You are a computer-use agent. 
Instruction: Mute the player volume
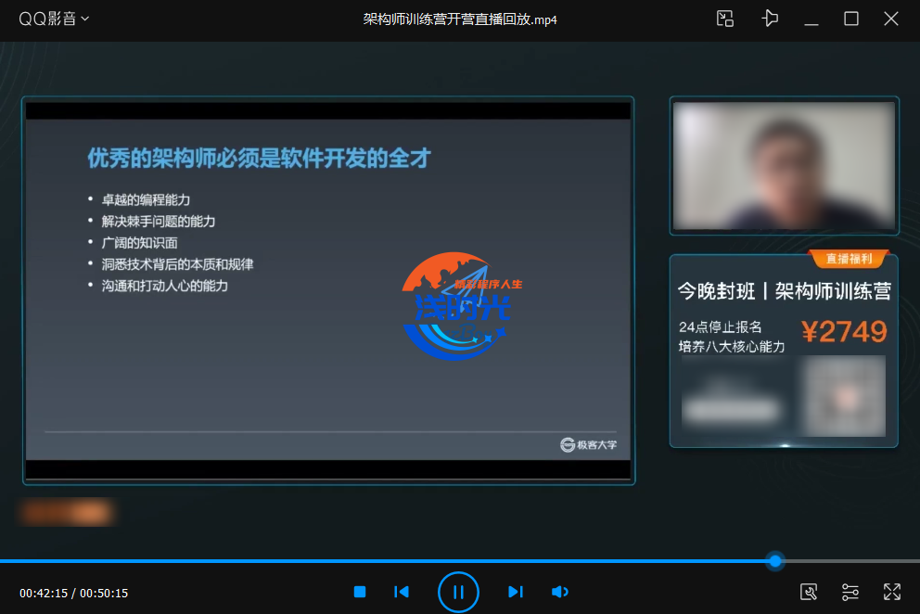pyautogui.click(x=559, y=592)
